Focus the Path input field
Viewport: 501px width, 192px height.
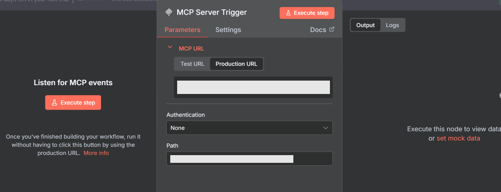point(249,158)
